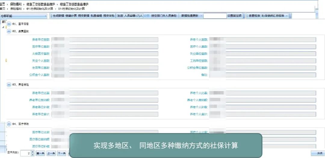Click the 养老个人合计 field
The image size is (325, 158).
[263, 114]
